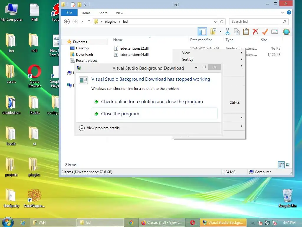The width and height of the screenshot is (302, 227).
Task: Click the arrow after plugins breadcrumb
Action: pyautogui.click(x=120, y=22)
